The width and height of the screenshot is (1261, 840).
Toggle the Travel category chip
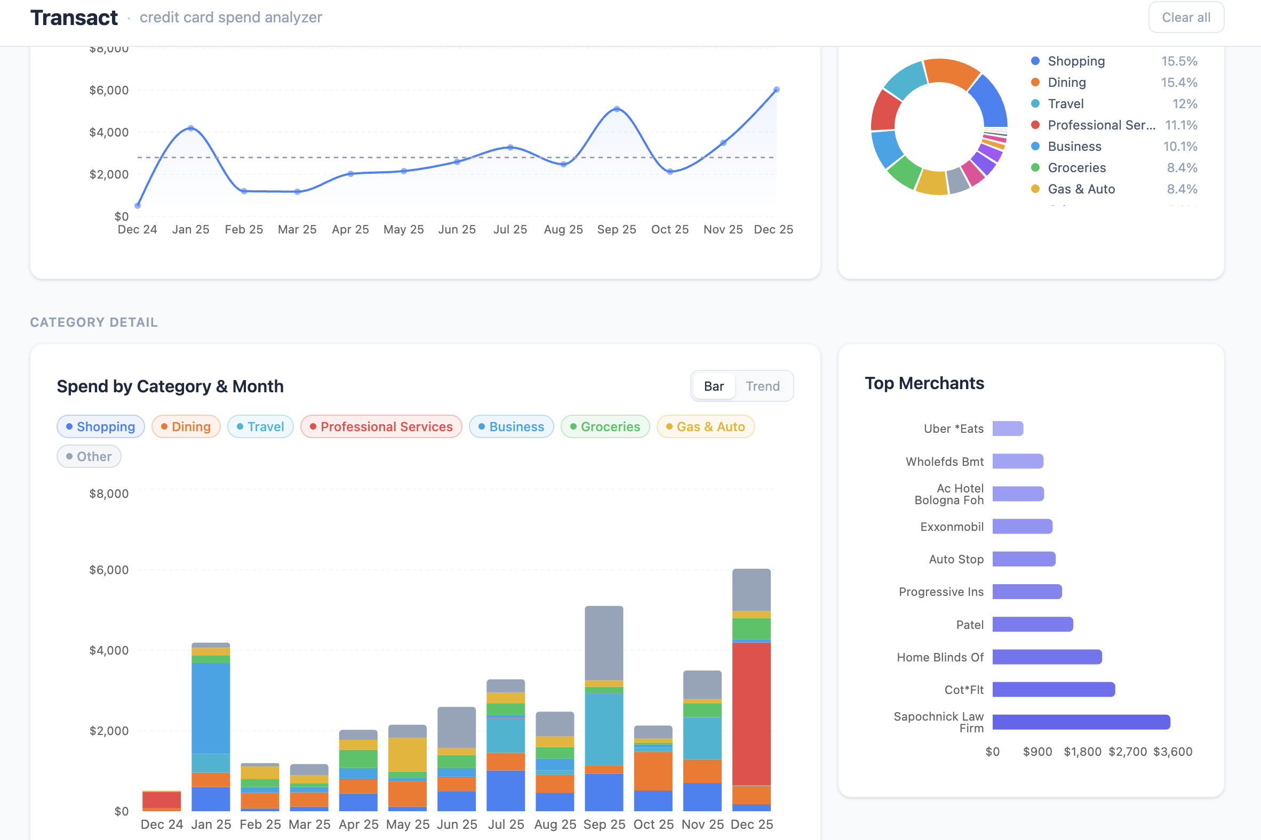click(260, 426)
